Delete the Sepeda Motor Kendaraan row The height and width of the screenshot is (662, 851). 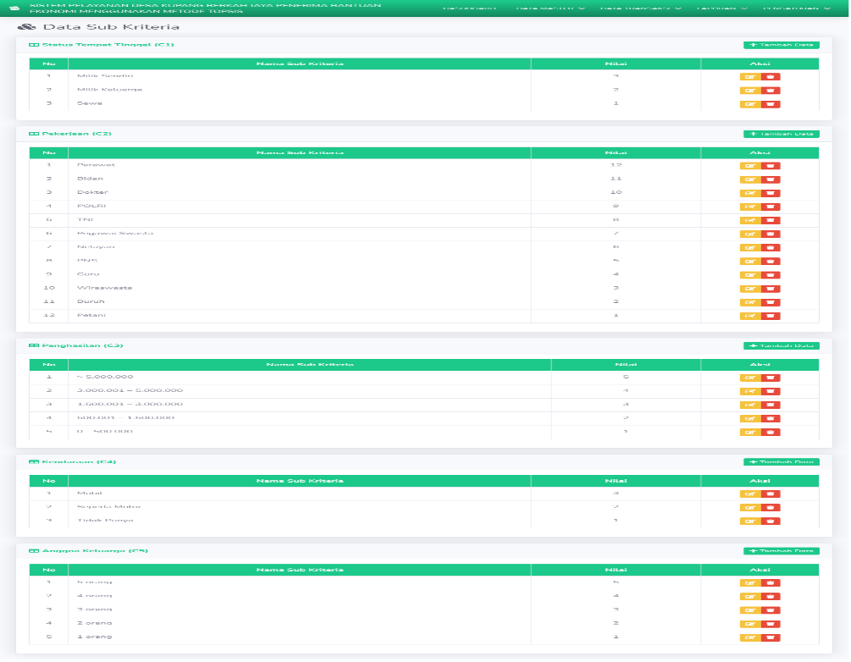(771, 508)
